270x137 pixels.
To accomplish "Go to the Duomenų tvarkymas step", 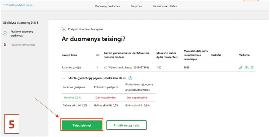I will click(x=107, y=6).
